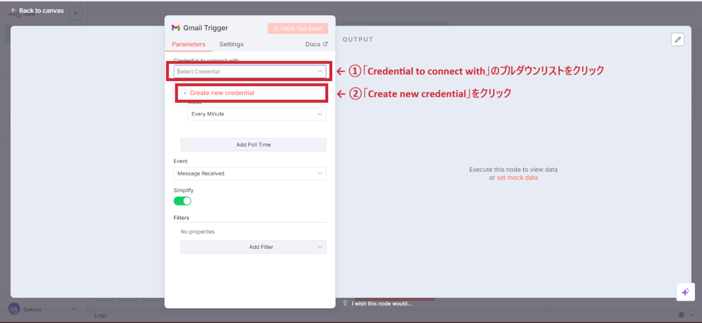Choose Create new credential option
702x323 pixels.
tap(222, 93)
